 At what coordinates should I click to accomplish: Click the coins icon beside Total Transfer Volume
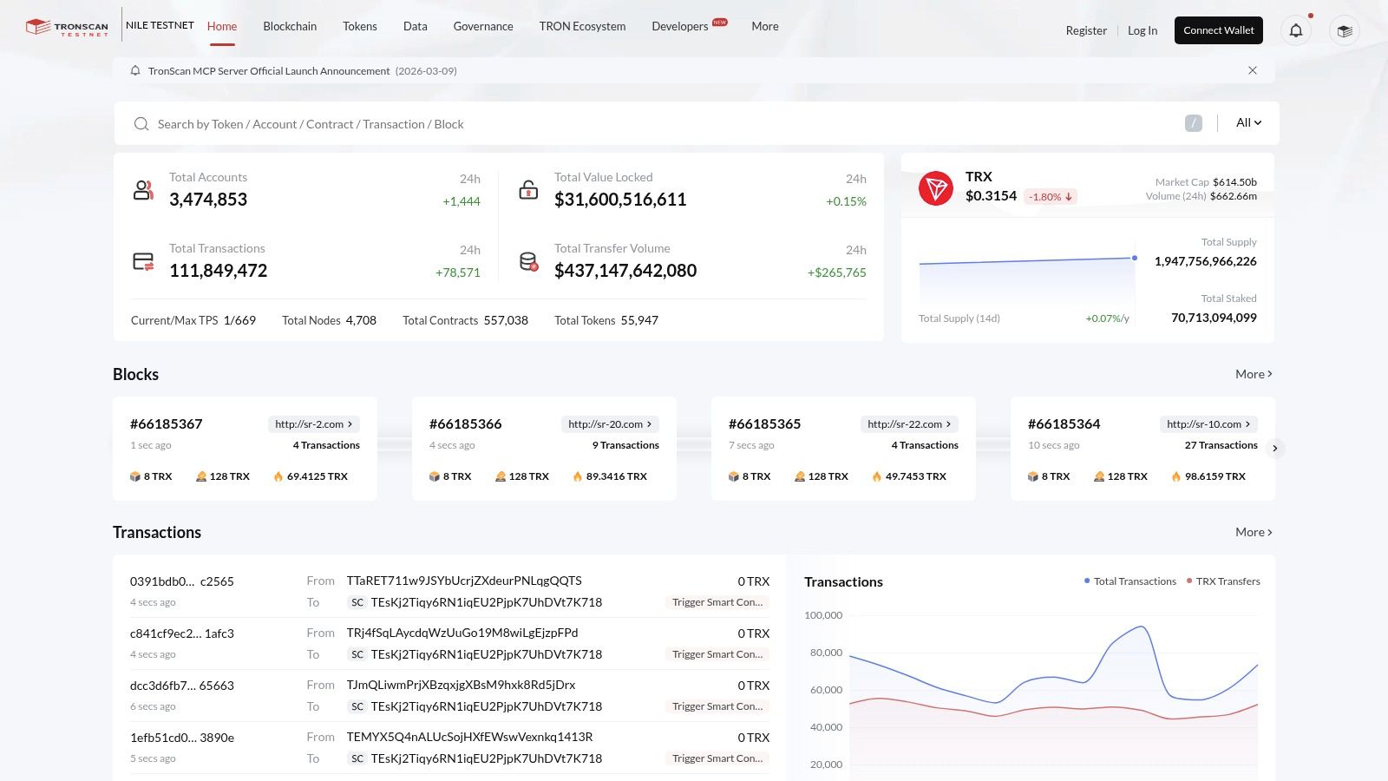click(x=529, y=260)
